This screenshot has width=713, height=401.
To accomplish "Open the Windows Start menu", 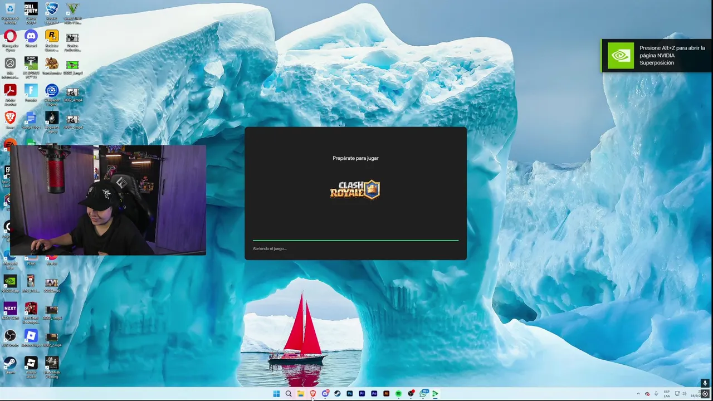I will 276,394.
